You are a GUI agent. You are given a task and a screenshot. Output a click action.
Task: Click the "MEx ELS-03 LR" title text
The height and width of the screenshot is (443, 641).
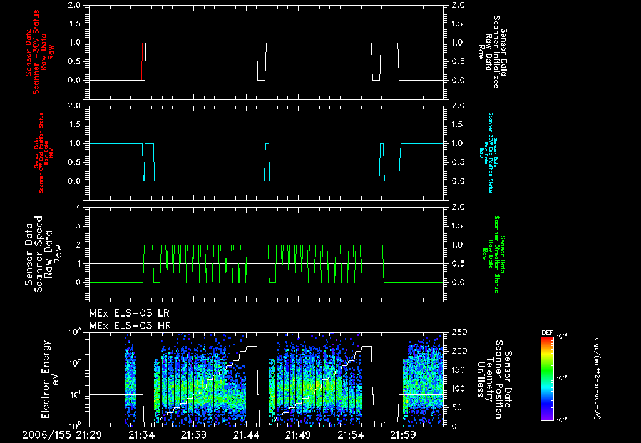pyautogui.click(x=129, y=313)
